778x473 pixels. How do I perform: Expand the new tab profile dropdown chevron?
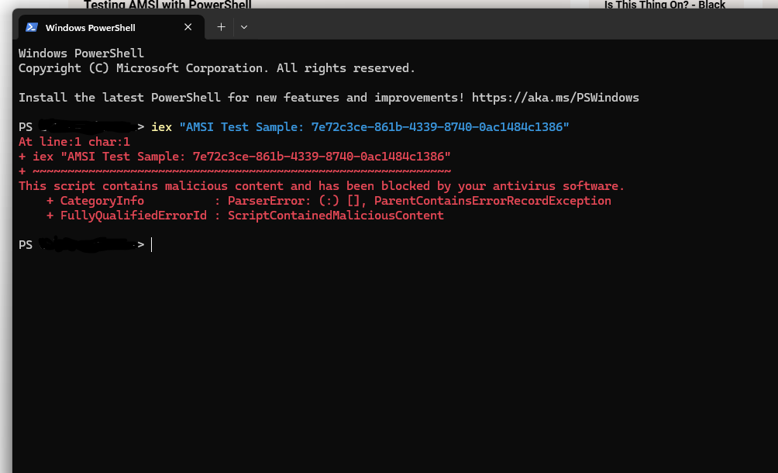[244, 27]
